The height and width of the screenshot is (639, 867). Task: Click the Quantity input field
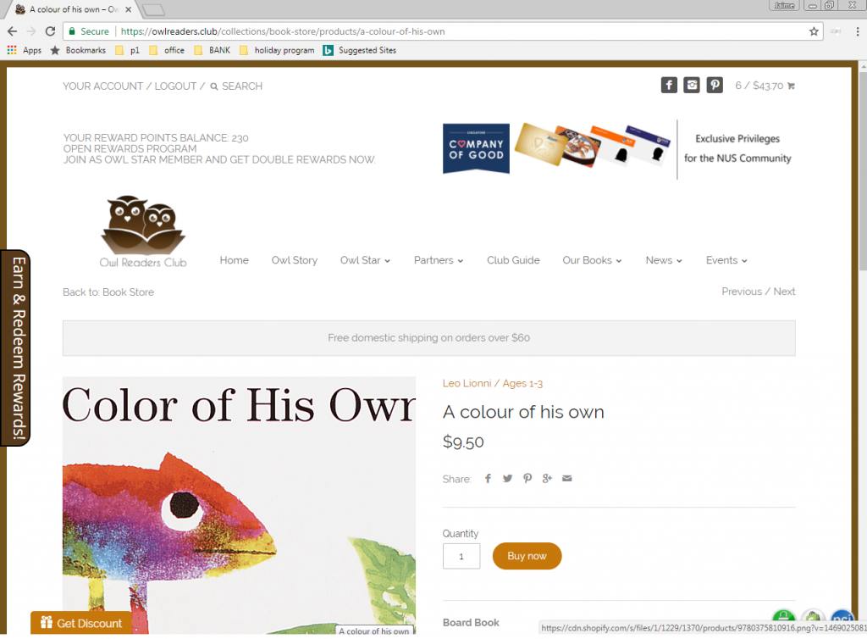461,557
